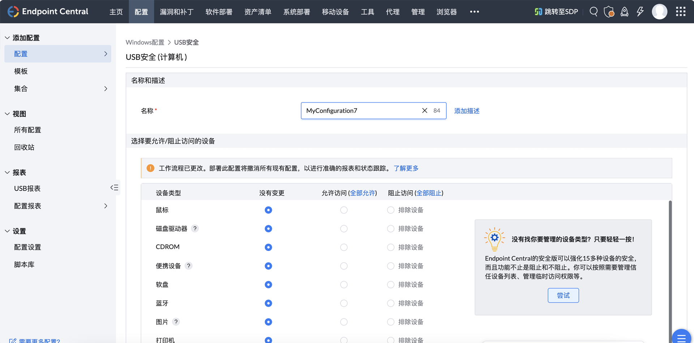The height and width of the screenshot is (343, 694).
Task: Click help icon next to 磁盘驱动器
Action: click(x=195, y=229)
